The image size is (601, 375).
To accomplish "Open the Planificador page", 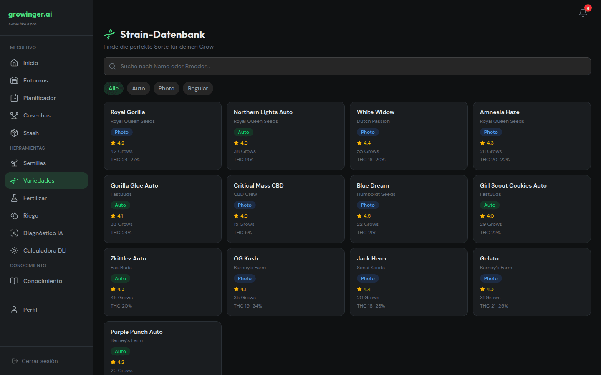I will click(x=46, y=98).
